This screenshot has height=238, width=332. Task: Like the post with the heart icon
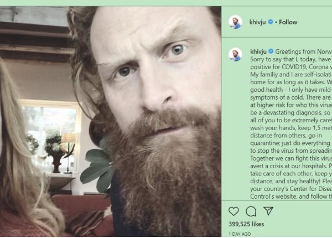tap(234, 211)
